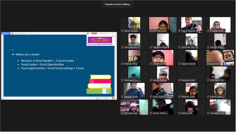Close the PUBLIC SPEAKING presentation tab

[x=32, y=33]
